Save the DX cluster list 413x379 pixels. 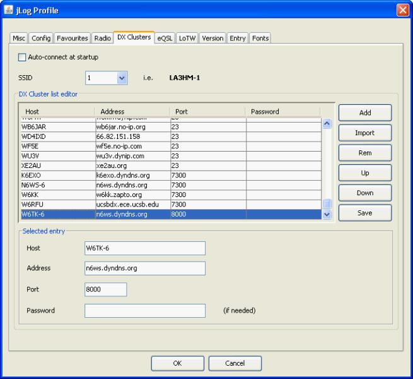click(365, 214)
